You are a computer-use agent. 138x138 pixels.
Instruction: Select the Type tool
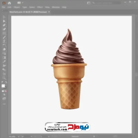coord(4,41)
